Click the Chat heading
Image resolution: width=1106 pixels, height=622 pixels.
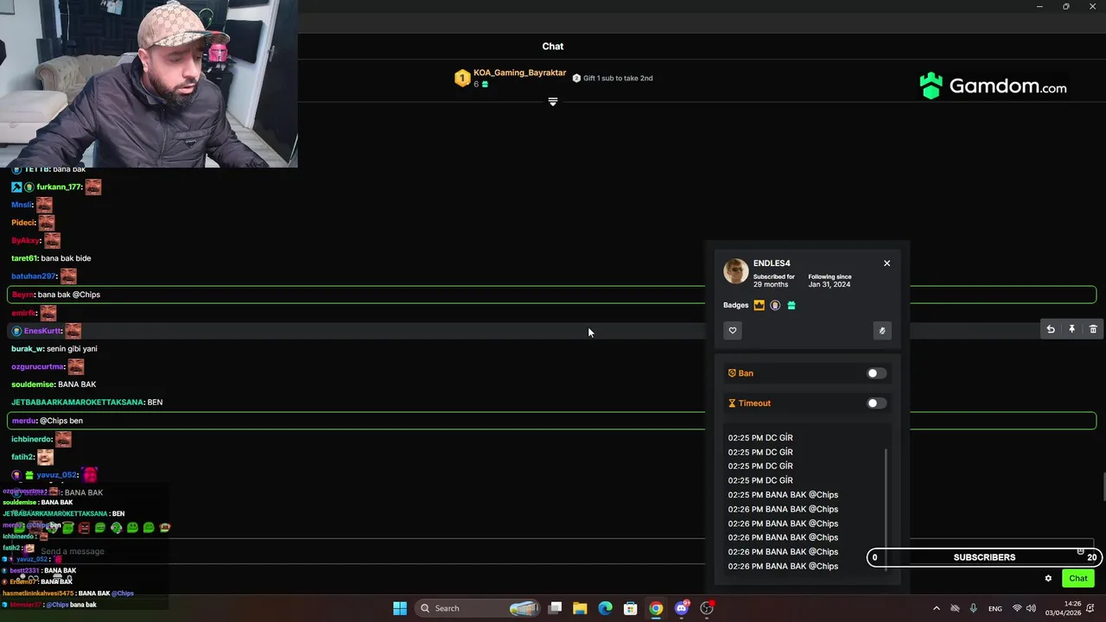pyautogui.click(x=553, y=47)
